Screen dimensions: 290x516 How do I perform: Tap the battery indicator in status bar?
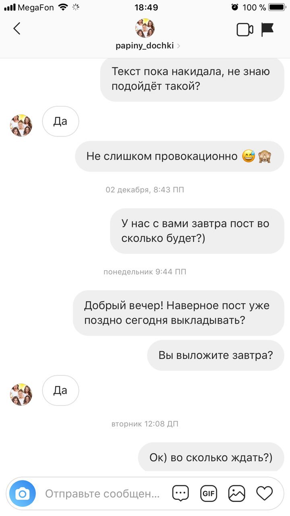point(277,7)
